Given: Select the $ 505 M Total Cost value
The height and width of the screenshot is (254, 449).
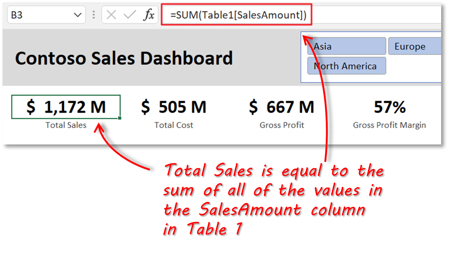Looking at the screenshot, I should [x=174, y=107].
